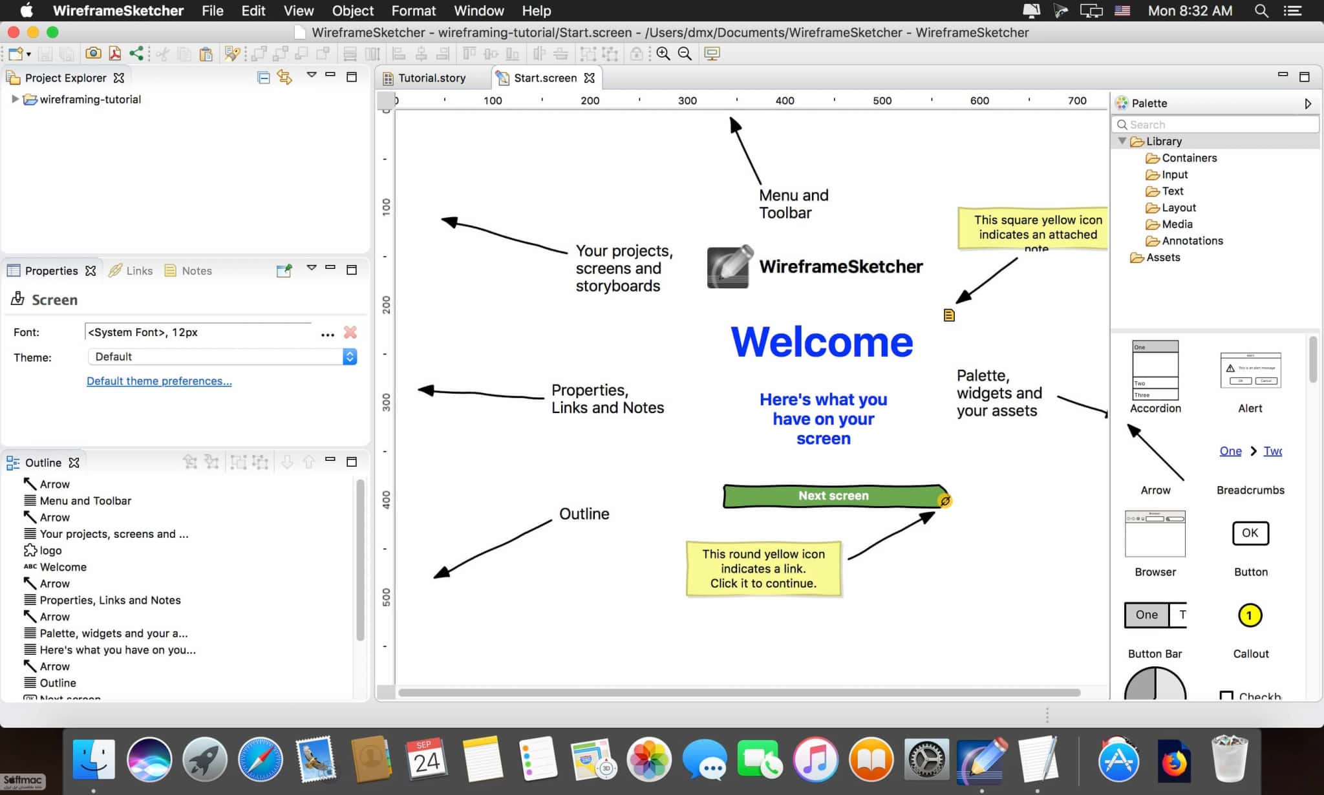
Task: Expand the wireframing-tutorial project tree
Action: point(15,99)
